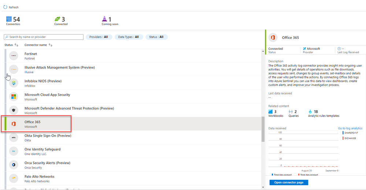Click the Workbooks icon in Related content

[270, 111]
